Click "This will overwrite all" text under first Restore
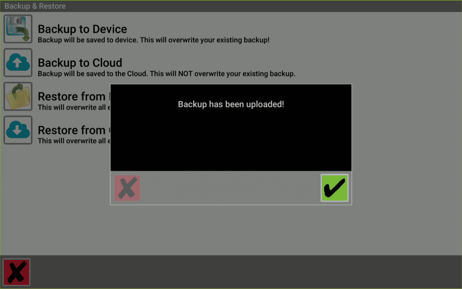This screenshot has width=462, height=289. click(x=74, y=107)
